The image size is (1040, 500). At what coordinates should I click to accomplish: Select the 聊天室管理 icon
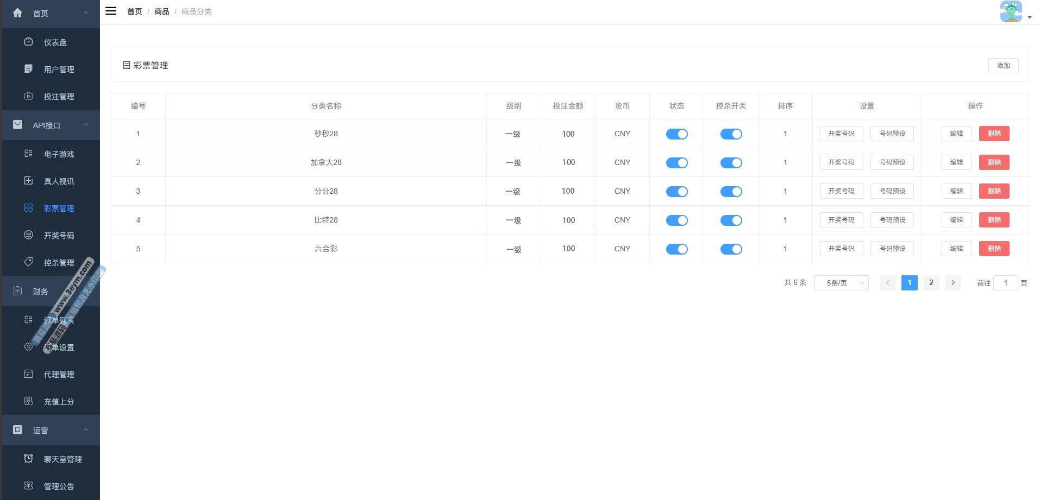click(x=28, y=458)
